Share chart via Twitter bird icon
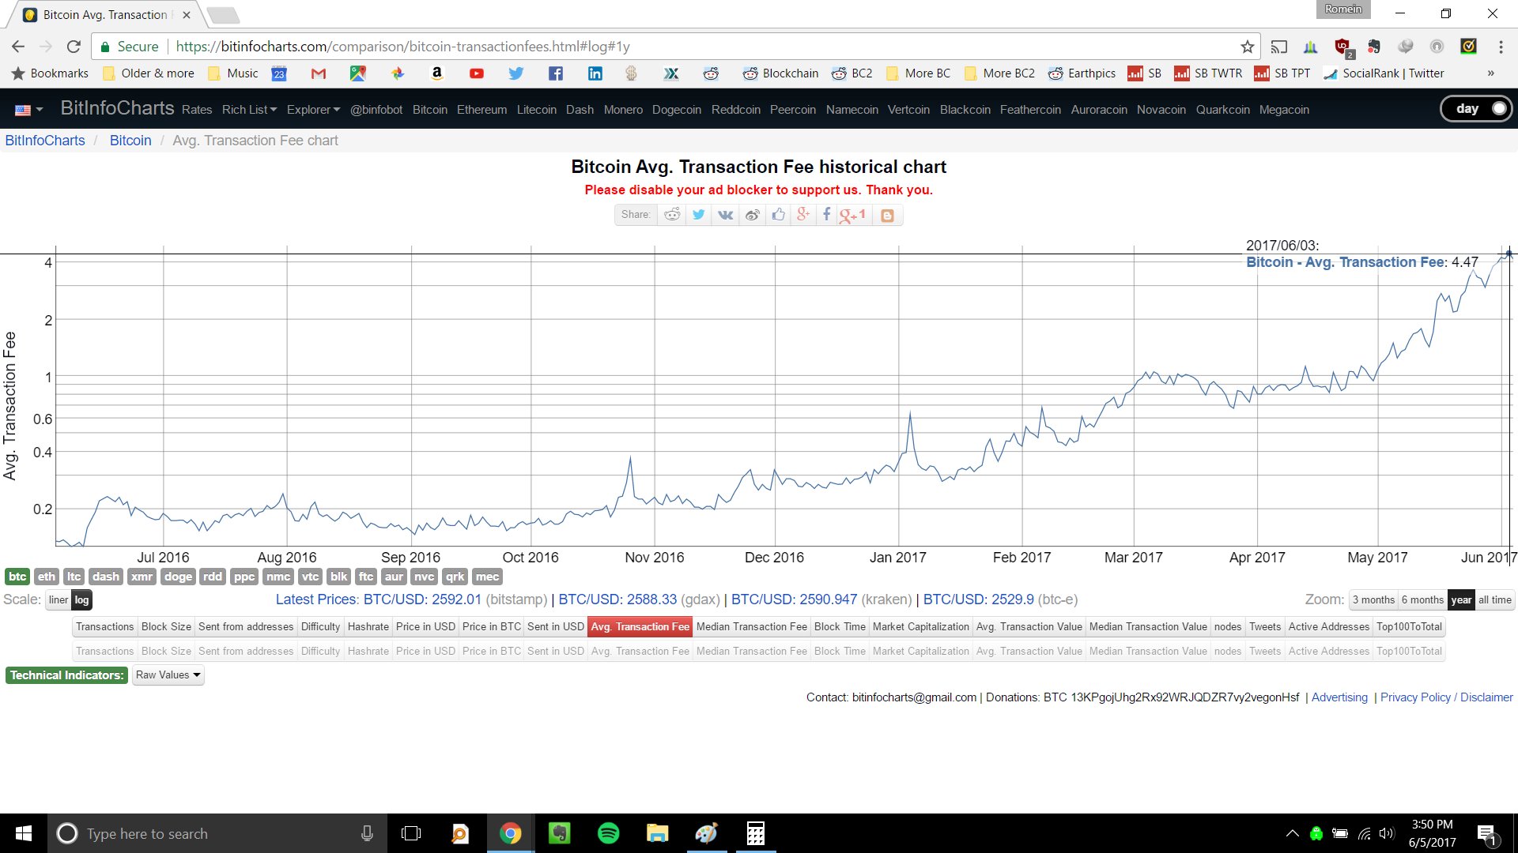 [x=699, y=215]
